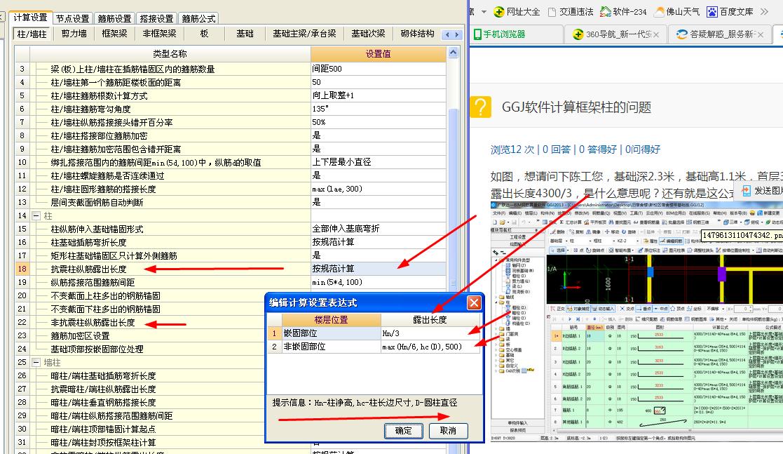Viewport: 783px width, 454px height.
Task: Switch to 答疑解惑_服务新 browser tab
Action: pos(720,34)
